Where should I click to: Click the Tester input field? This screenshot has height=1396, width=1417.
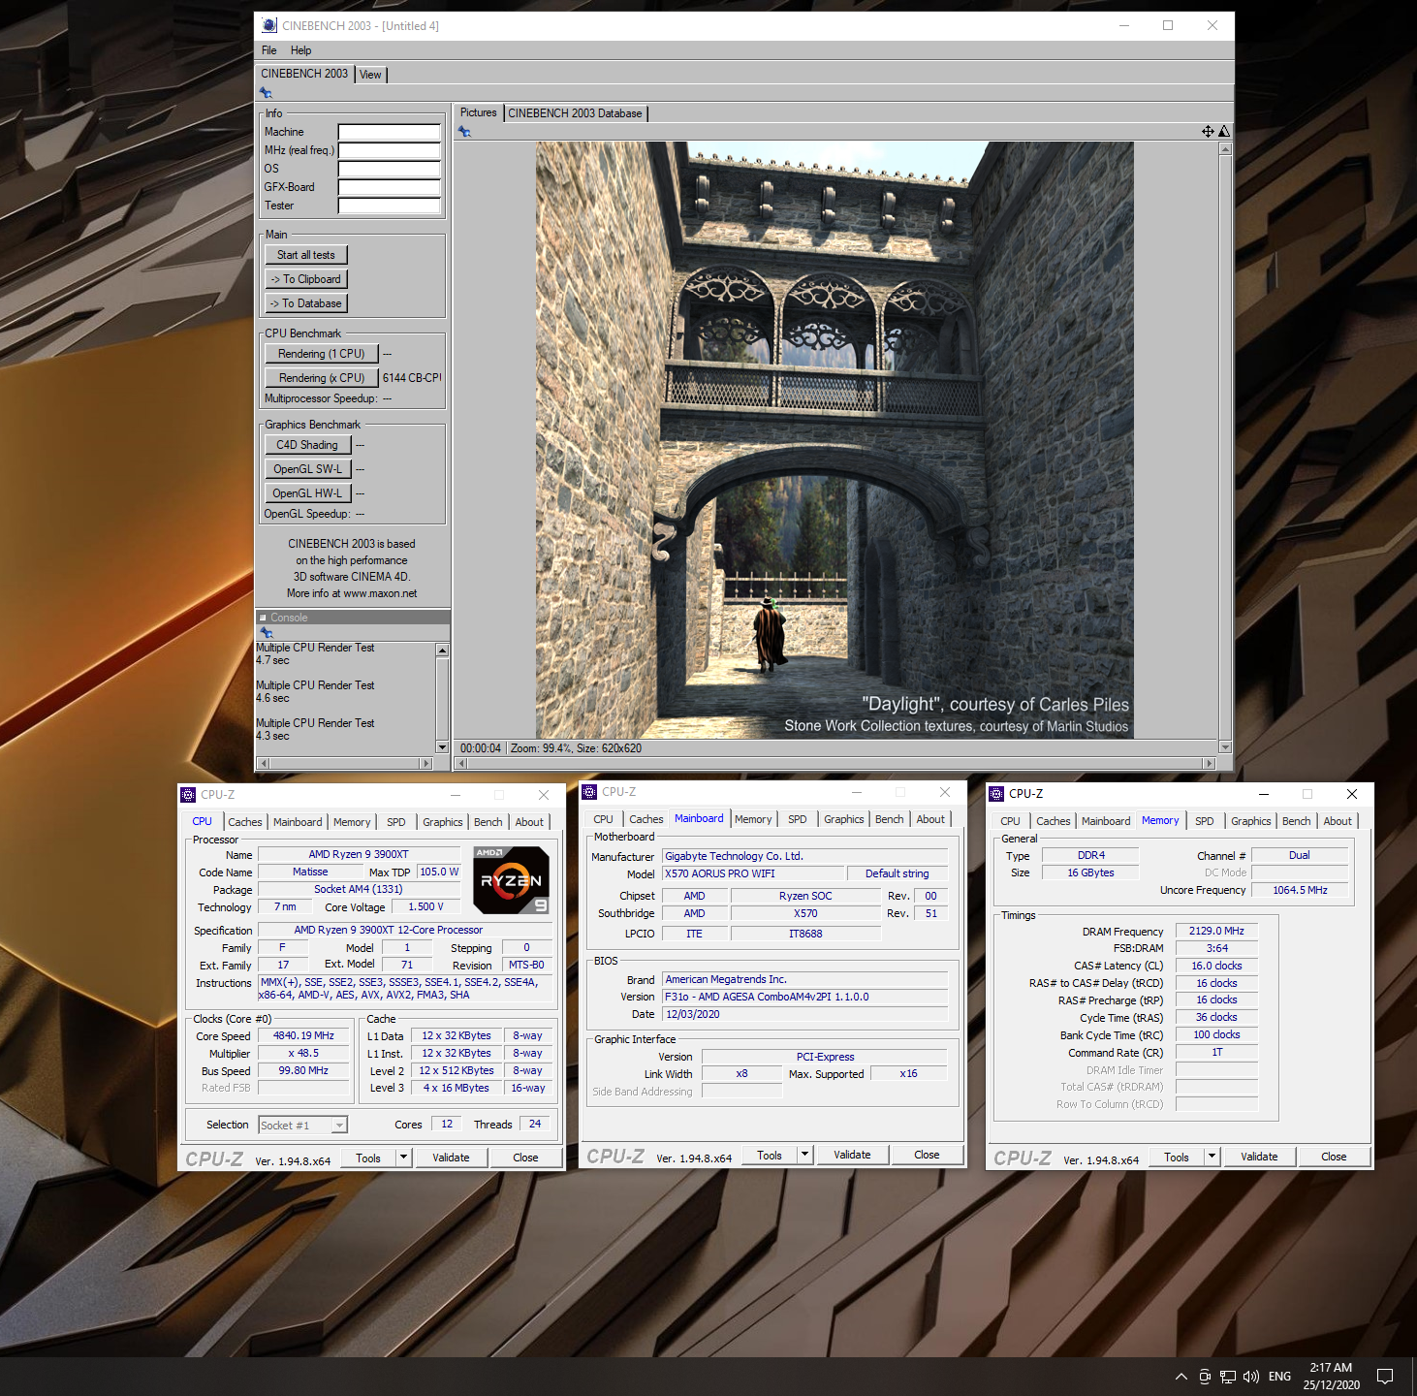coord(390,206)
